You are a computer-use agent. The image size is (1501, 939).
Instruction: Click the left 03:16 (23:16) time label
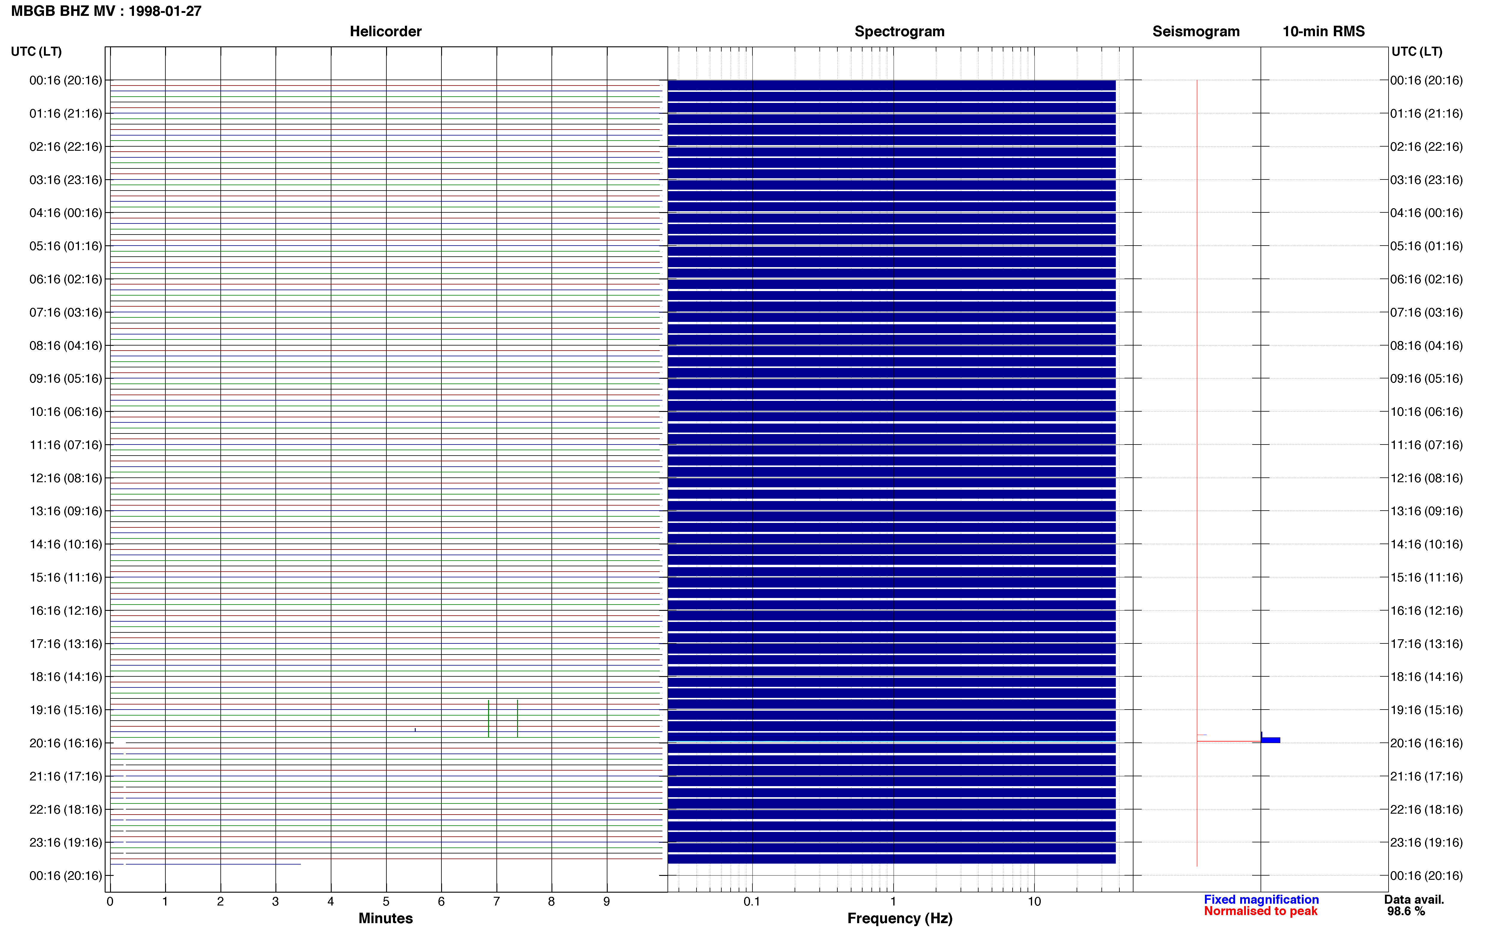66,180
